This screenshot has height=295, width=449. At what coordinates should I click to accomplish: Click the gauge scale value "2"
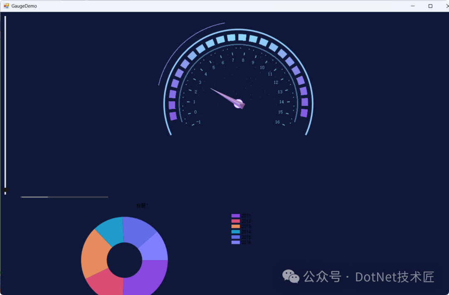196,92
